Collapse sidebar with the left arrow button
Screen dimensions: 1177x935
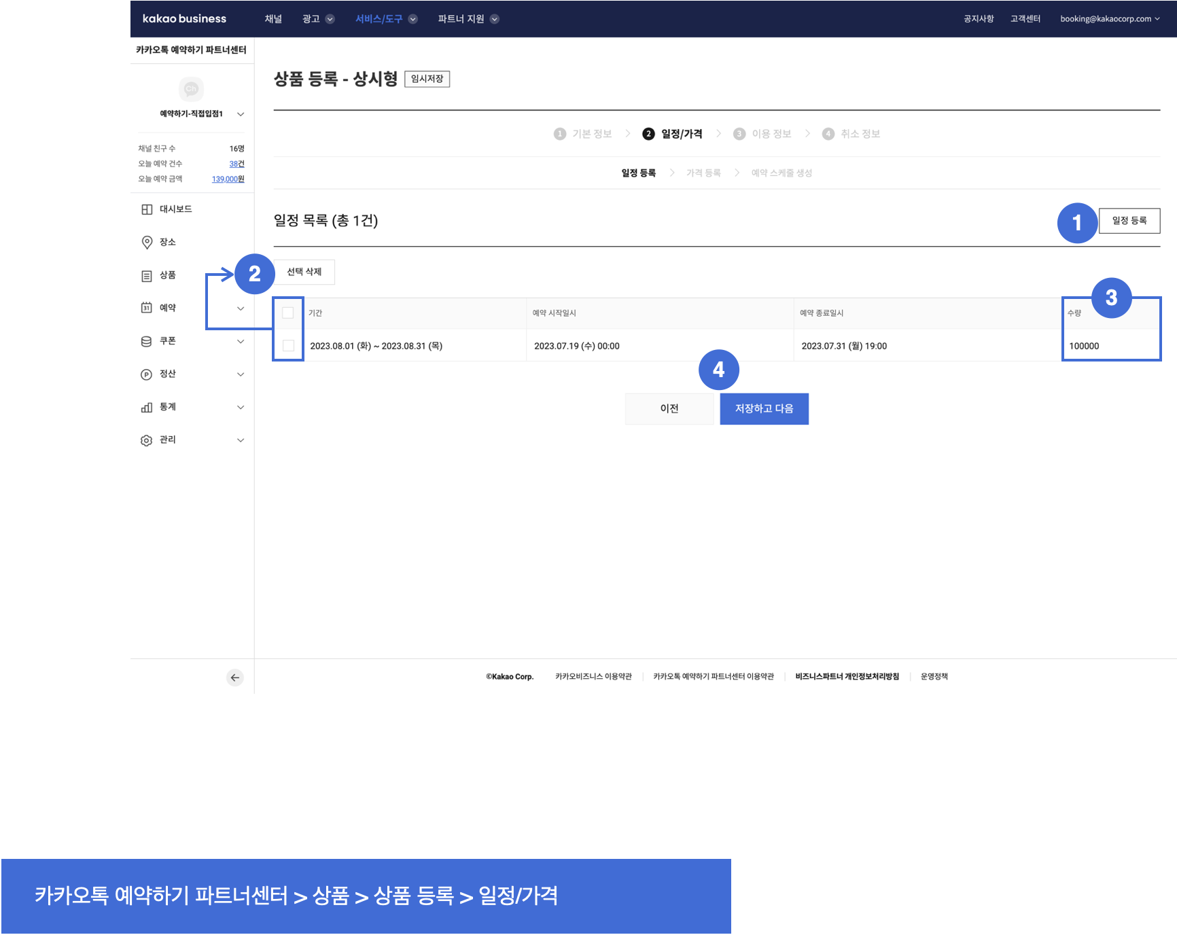click(x=234, y=677)
